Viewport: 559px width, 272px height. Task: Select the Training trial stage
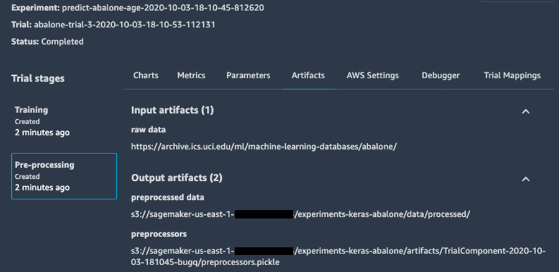click(64, 121)
